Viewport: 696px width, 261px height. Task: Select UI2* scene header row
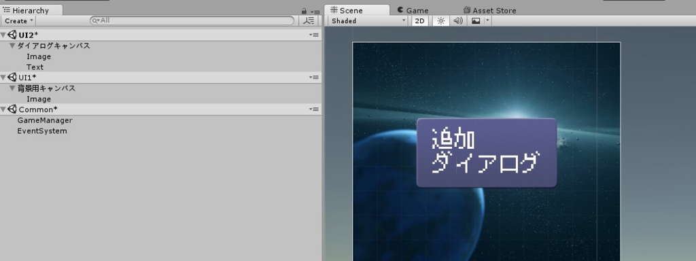pyautogui.click(x=160, y=35)
